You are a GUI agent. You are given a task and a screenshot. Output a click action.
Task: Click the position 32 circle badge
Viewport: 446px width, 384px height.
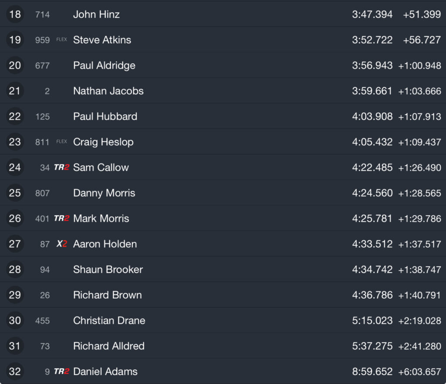[x=15, y=371]
